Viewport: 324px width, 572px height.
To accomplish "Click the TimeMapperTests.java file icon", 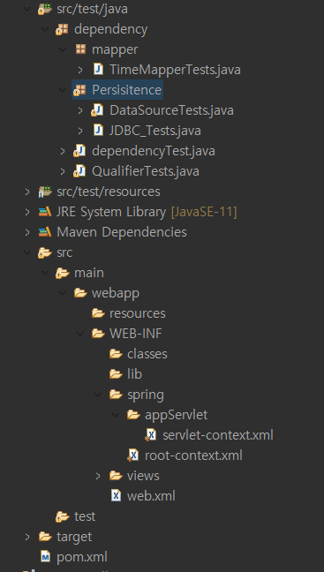I will click(x=98, y=70).
